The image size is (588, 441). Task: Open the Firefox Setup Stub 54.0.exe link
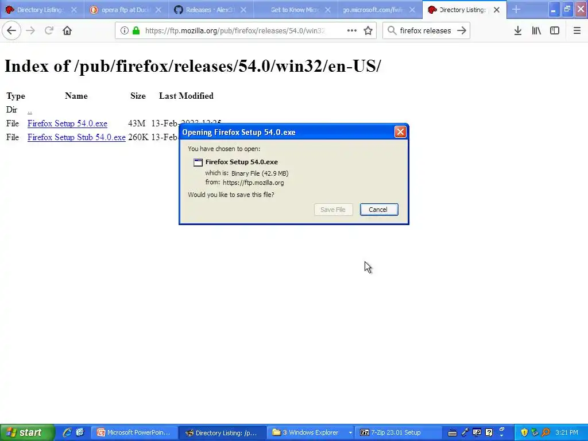[76, 137]
